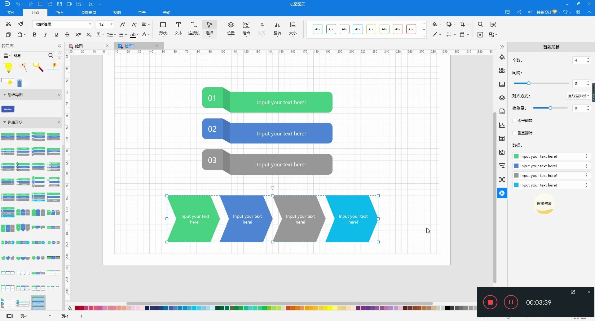Open the table panel in right sidebar
Screen dimensions: 595x321
[x=502, y=139]
